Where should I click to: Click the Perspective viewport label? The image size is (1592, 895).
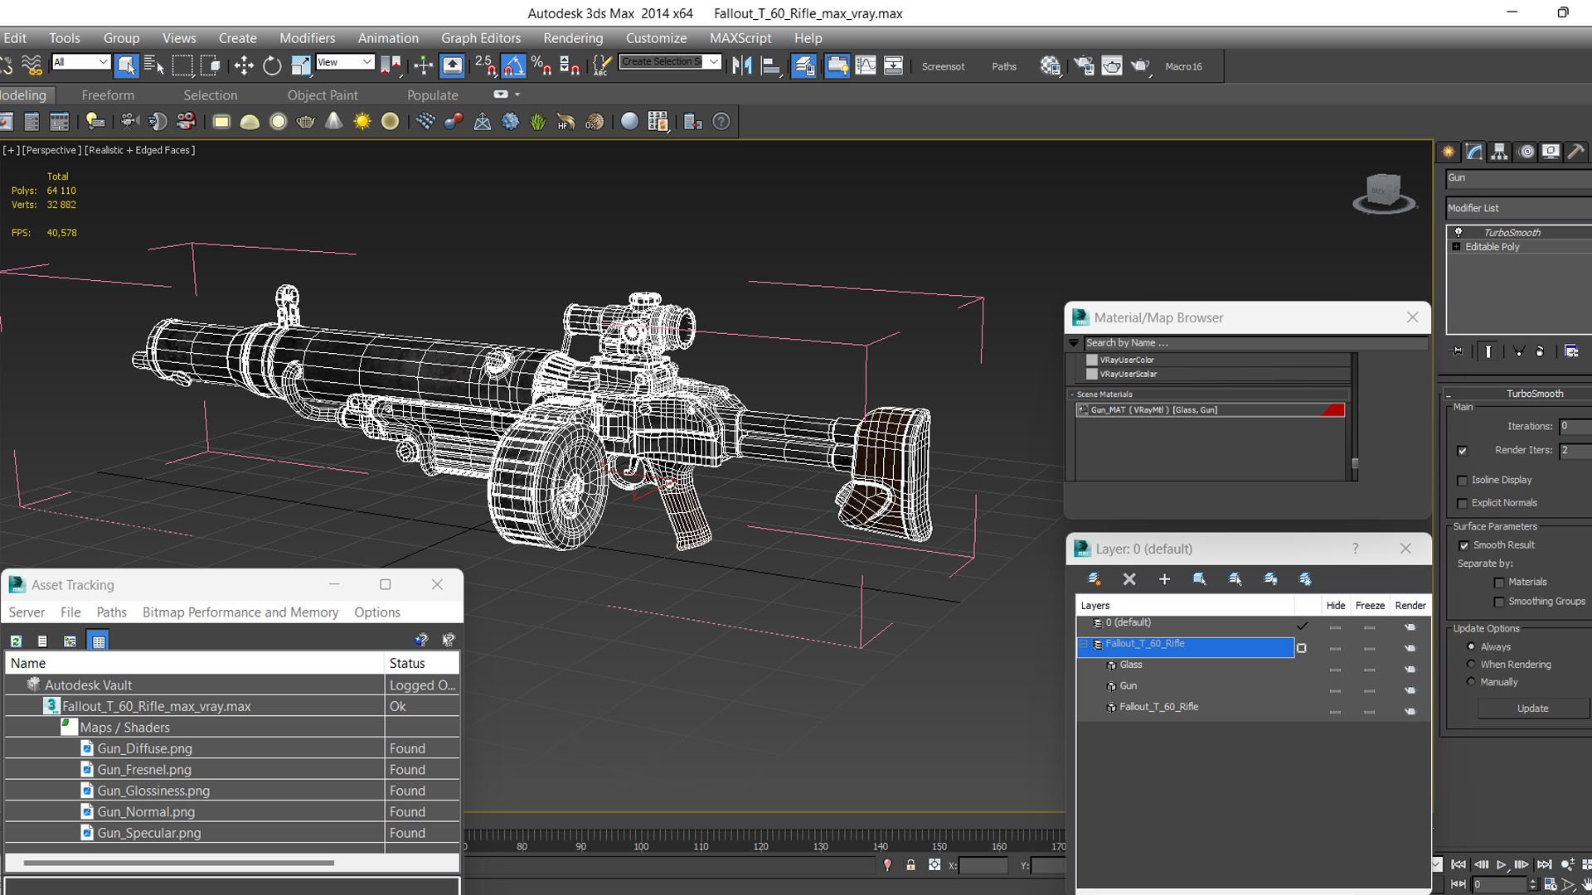[51, 150]
